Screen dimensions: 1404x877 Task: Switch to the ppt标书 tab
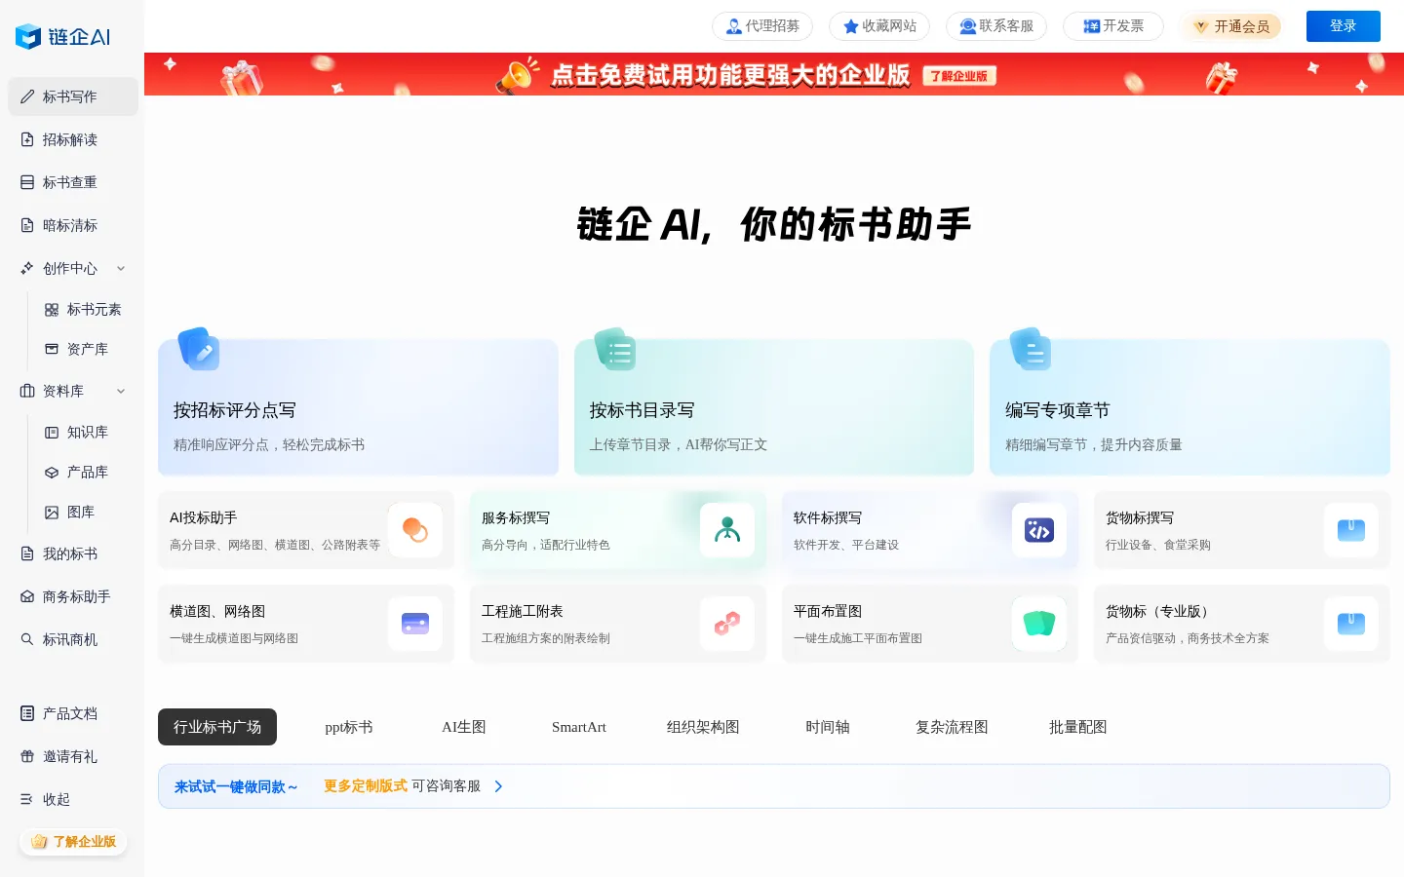tap(349, 727)
